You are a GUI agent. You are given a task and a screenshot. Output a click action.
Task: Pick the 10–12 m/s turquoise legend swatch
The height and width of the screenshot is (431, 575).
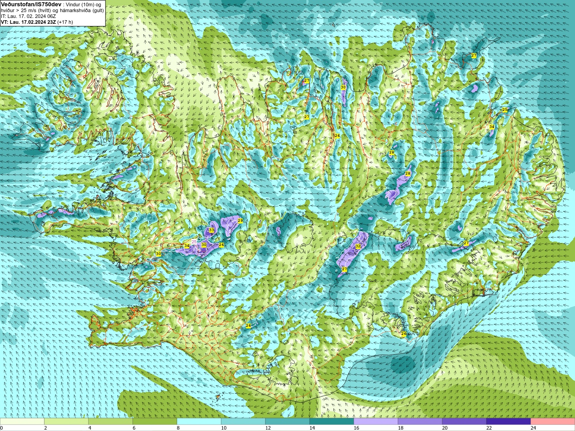tap(243, 422)
